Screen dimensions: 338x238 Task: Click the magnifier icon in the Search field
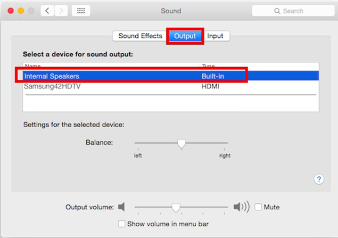(277, 11)
